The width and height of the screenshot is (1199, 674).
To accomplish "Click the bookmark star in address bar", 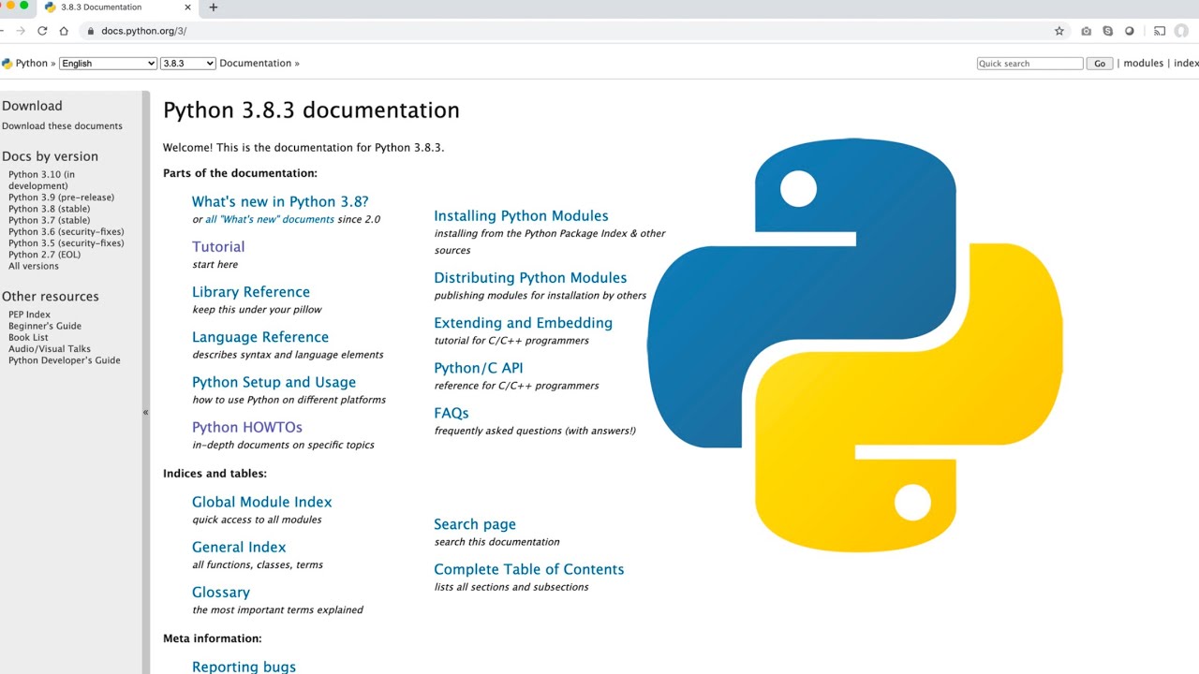I will pyautogui.click(x=1059, y=31).
